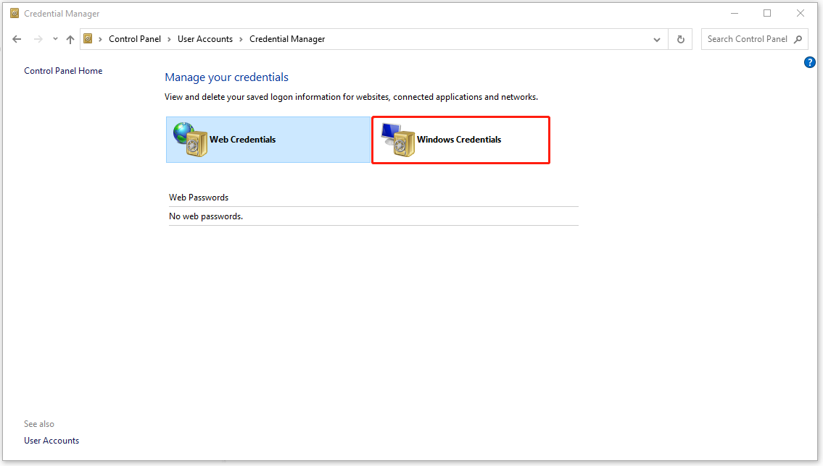Open the blue Help question mark
The image size is (823, 466).
point(809,62)
